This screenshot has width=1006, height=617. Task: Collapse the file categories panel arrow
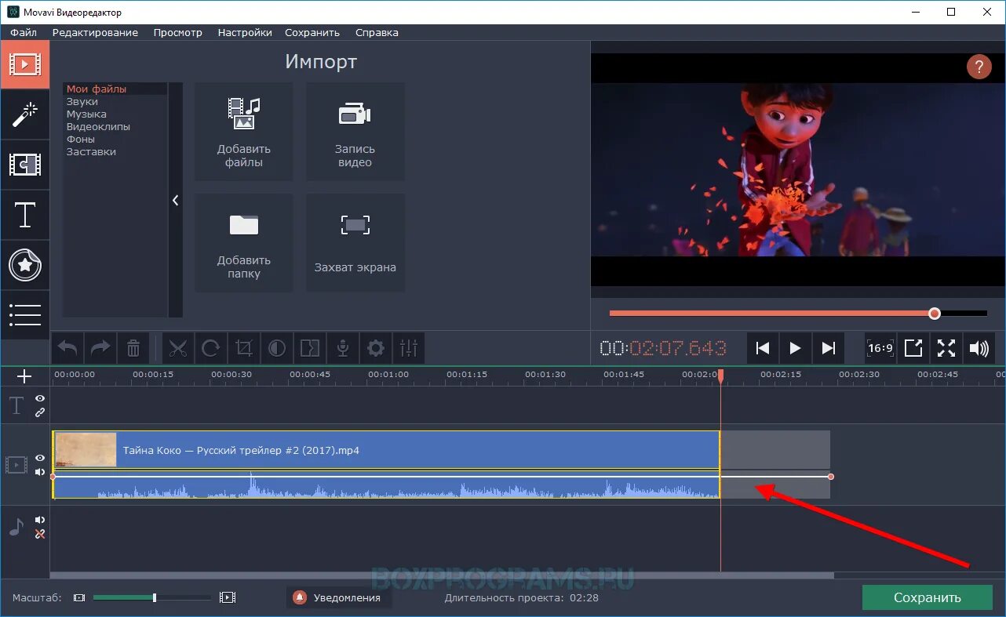[x=175, y=201]
